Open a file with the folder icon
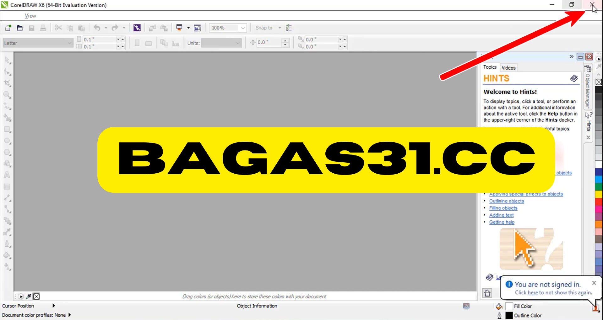The height and width of the screenshot is (320, 603). pos(20,28)
